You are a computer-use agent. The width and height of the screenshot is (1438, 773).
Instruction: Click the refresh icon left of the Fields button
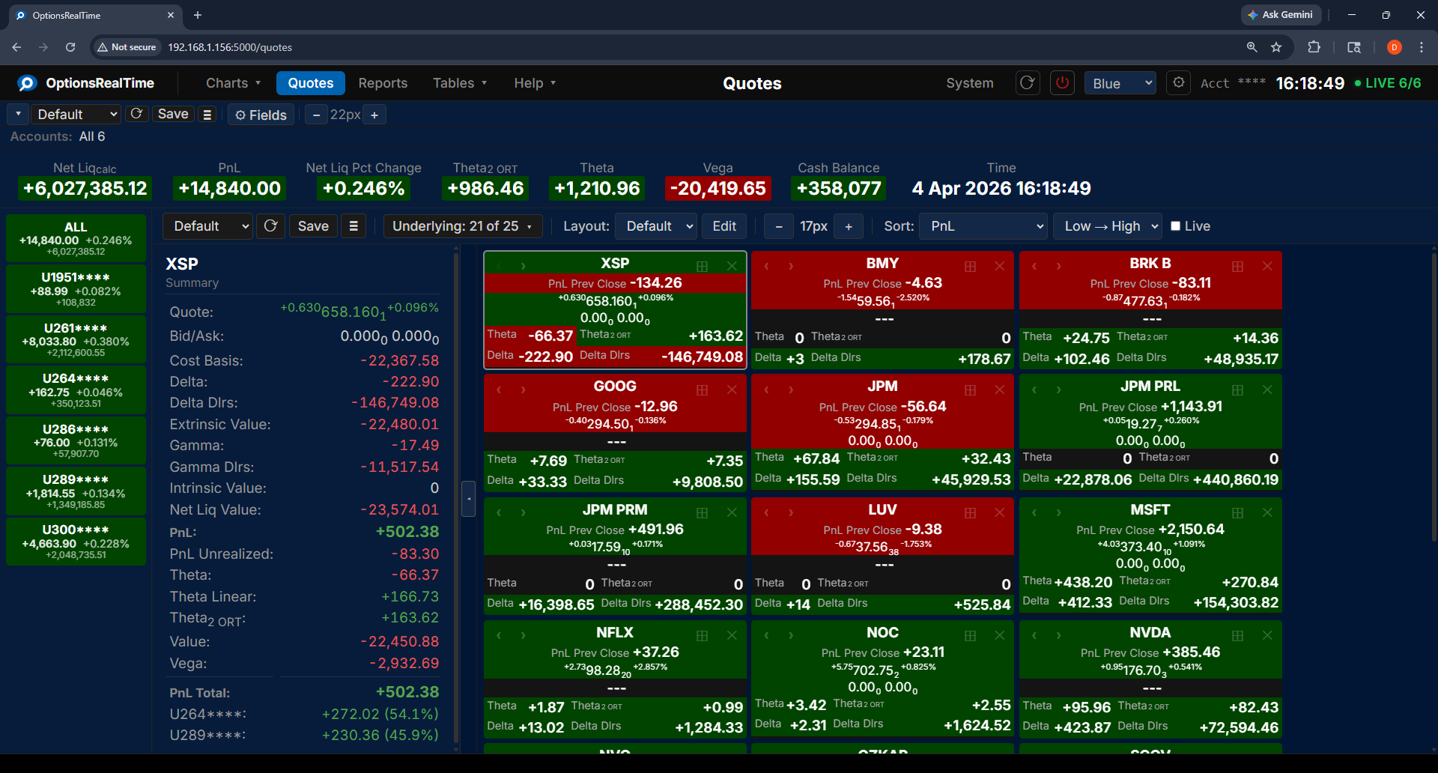coord(136,114)
